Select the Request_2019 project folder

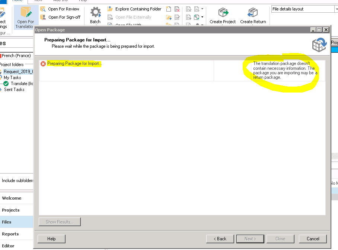pyautogui.click(x=18, y=72)
